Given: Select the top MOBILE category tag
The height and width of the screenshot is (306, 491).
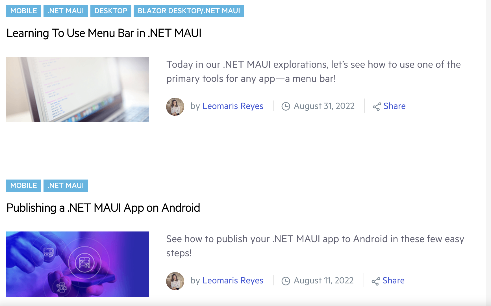Looking at the screenshot, I should (x=23, y=11).
